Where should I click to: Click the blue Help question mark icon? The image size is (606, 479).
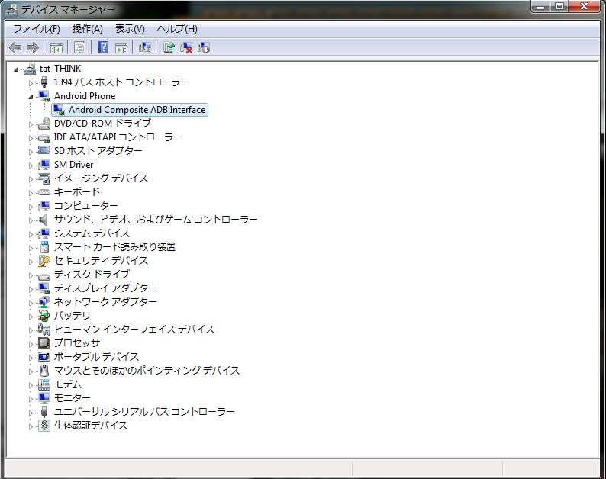(x=103, y=47)
